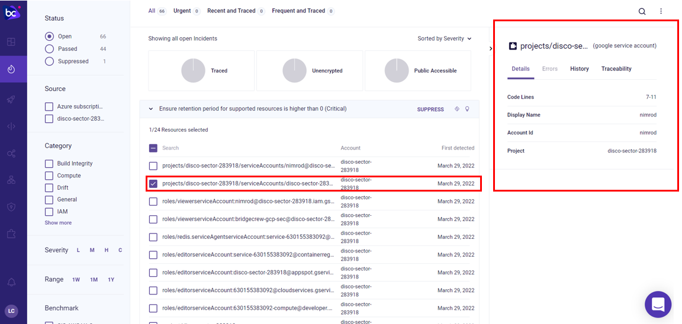Open the puzzle piece integrations icon
This screenshot has height=324, width=682.
12,234
